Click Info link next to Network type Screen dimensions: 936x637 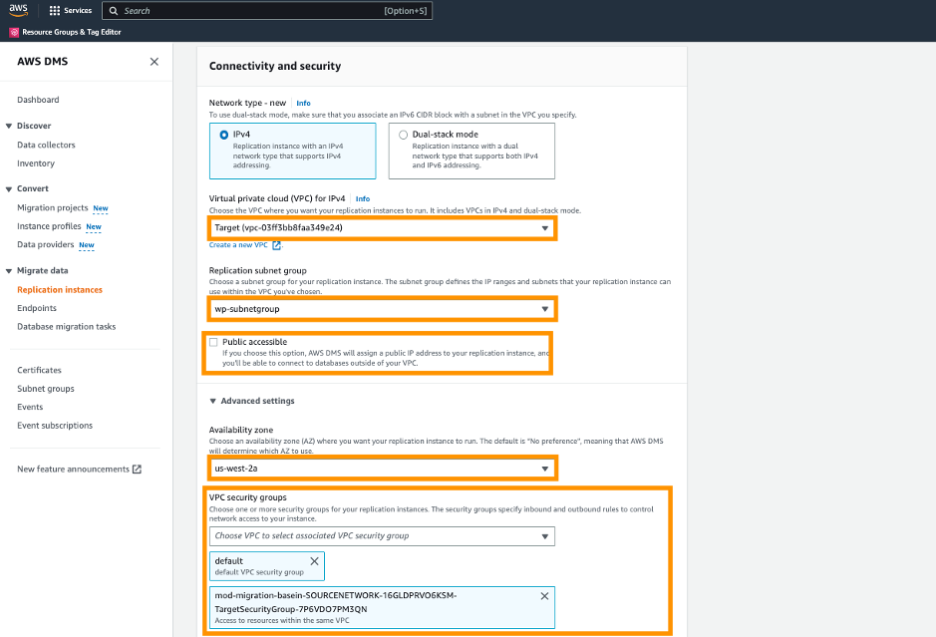(303, 104)
